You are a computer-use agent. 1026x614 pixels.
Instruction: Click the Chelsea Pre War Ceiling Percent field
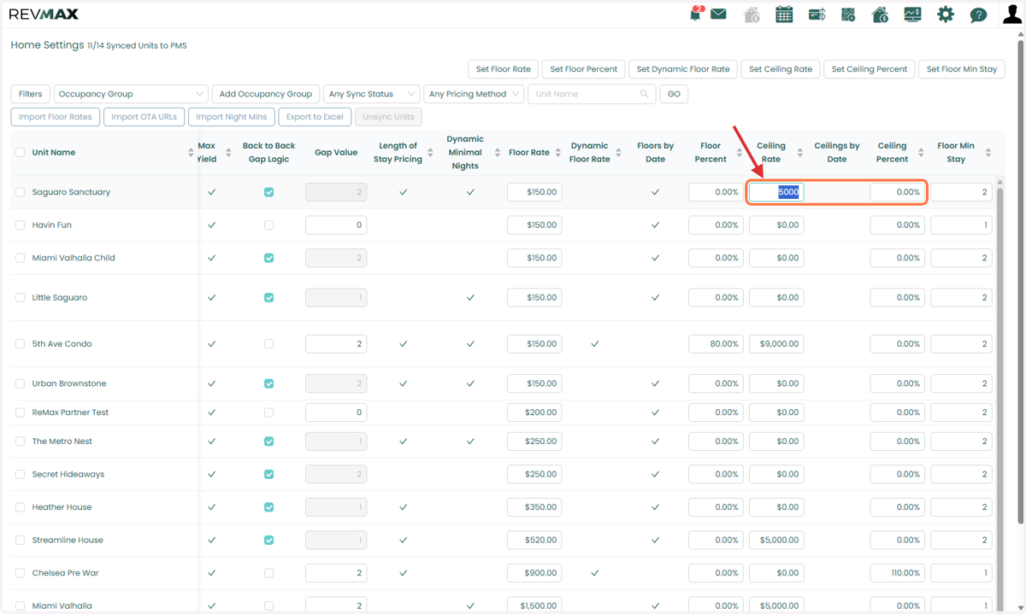point(898,573)
